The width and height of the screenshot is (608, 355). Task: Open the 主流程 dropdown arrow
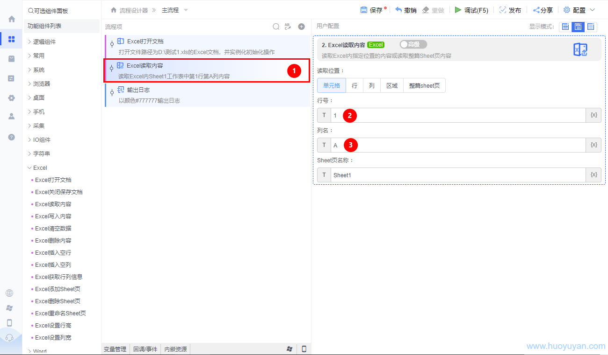[186, 10]
